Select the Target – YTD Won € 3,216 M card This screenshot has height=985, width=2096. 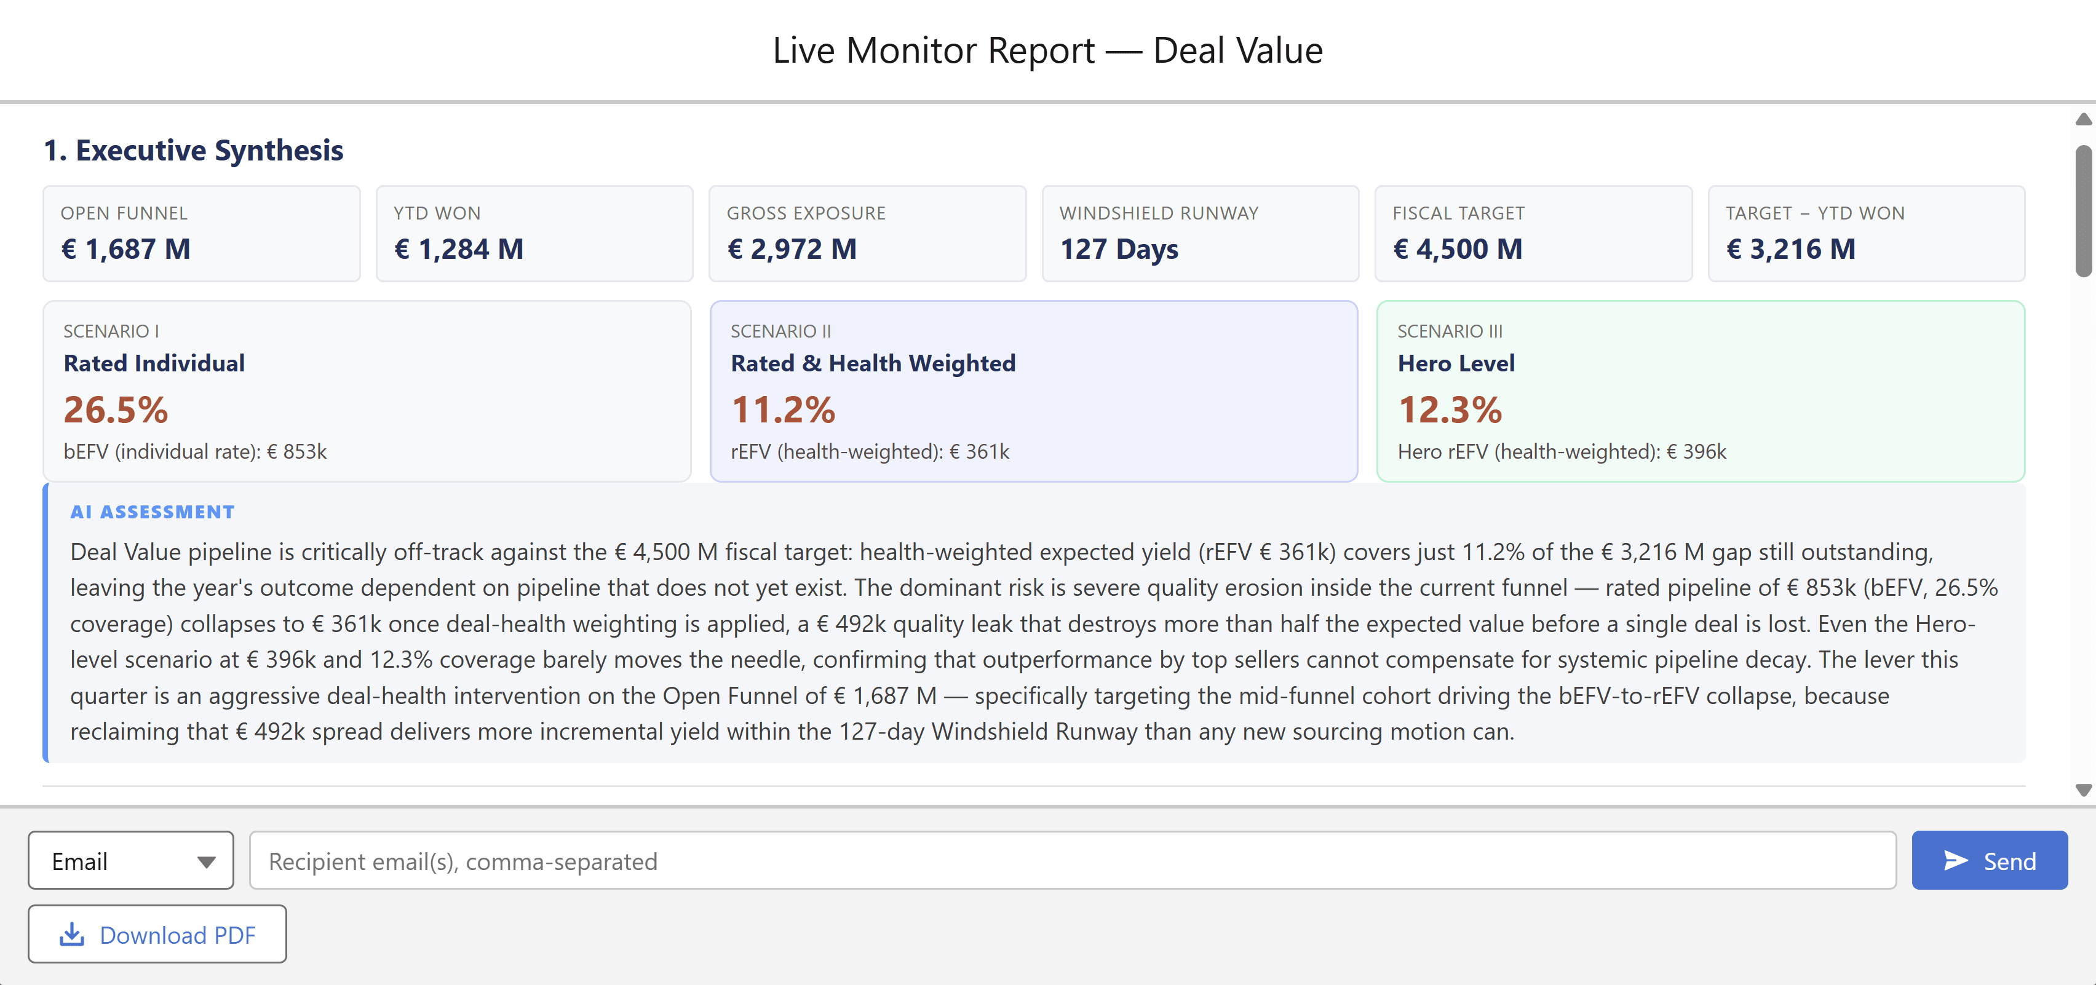tap(1867, 234)
